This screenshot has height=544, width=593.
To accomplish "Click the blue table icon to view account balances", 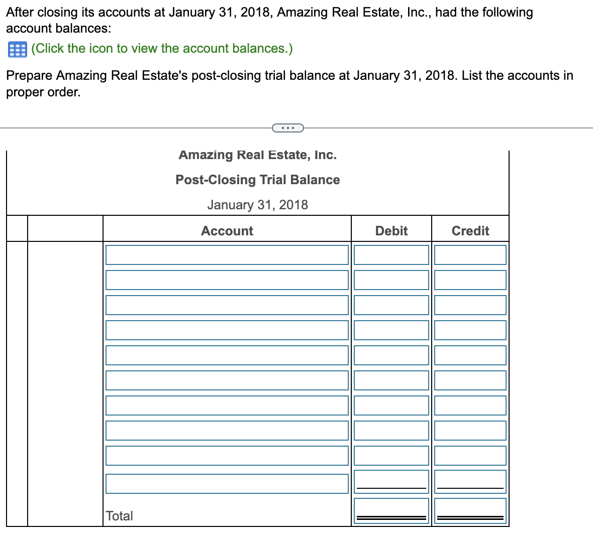I will [x=16, y=49].
